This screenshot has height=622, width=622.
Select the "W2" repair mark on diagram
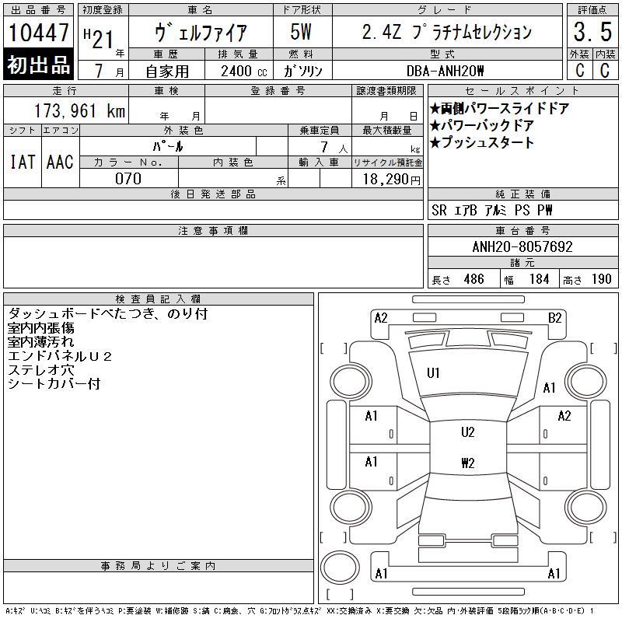click(468, 463)
